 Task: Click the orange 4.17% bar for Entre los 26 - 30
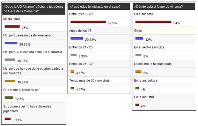[x=72, y=72]
